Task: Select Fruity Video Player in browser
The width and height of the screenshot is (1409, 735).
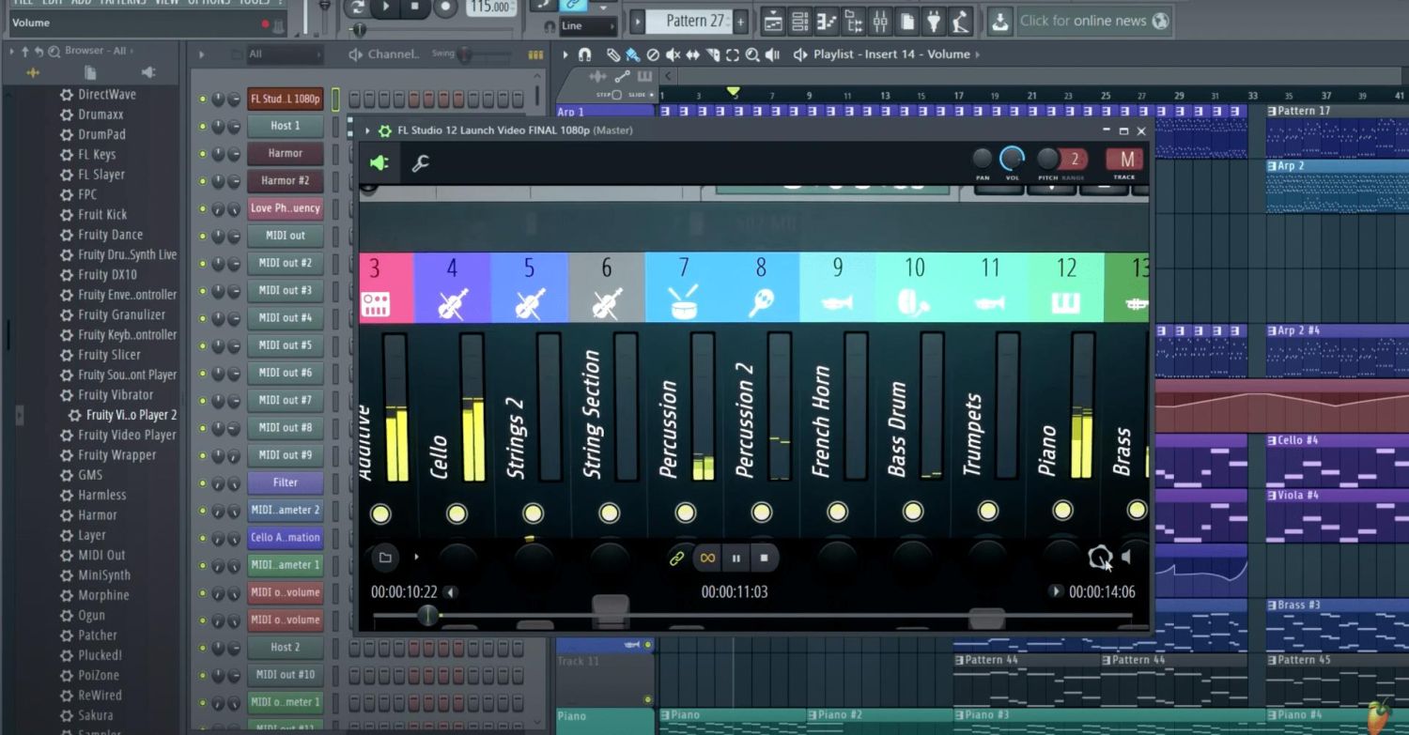Action: click(x=127, y=435)
